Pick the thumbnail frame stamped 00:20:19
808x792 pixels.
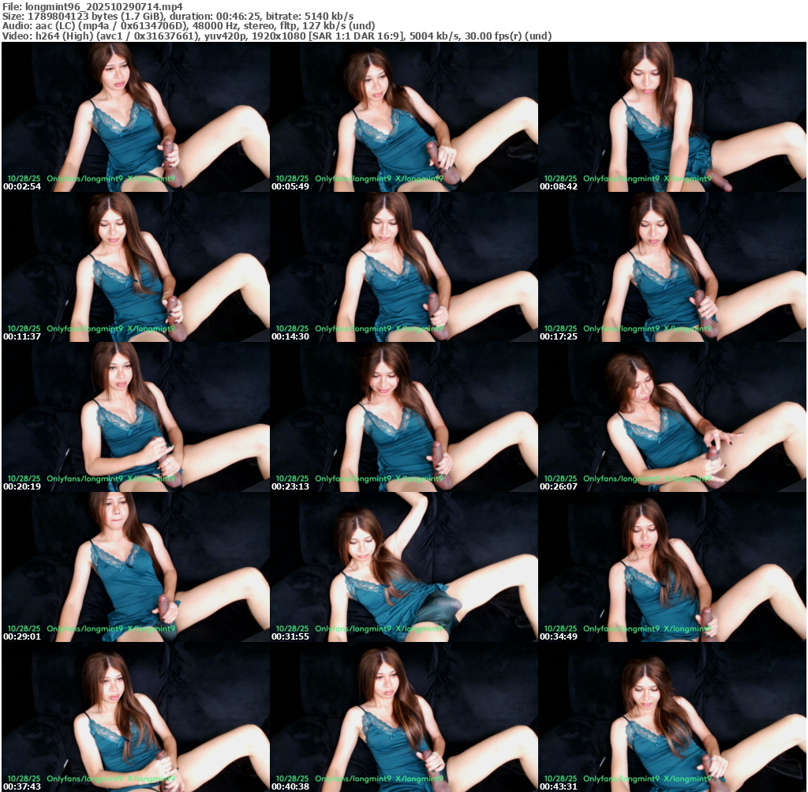(x=136, y=417)
